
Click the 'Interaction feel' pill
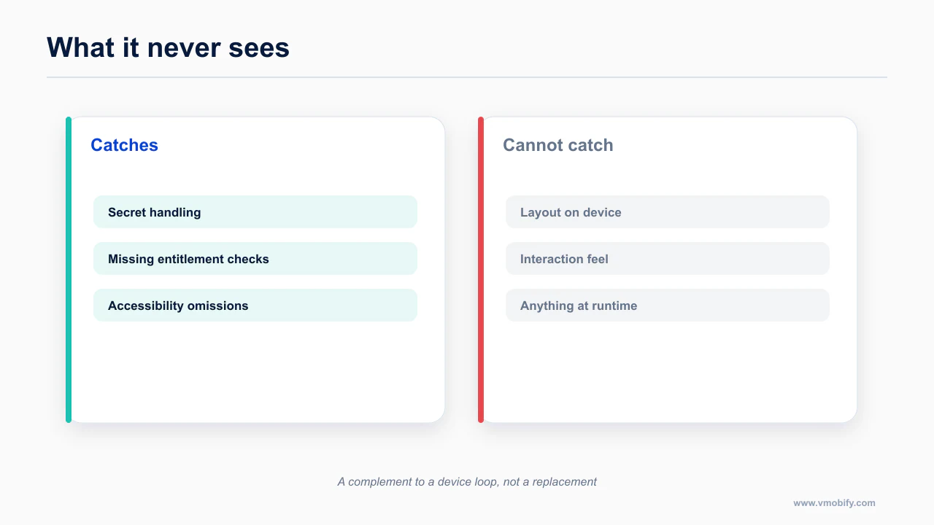click(x=668, y=259)
